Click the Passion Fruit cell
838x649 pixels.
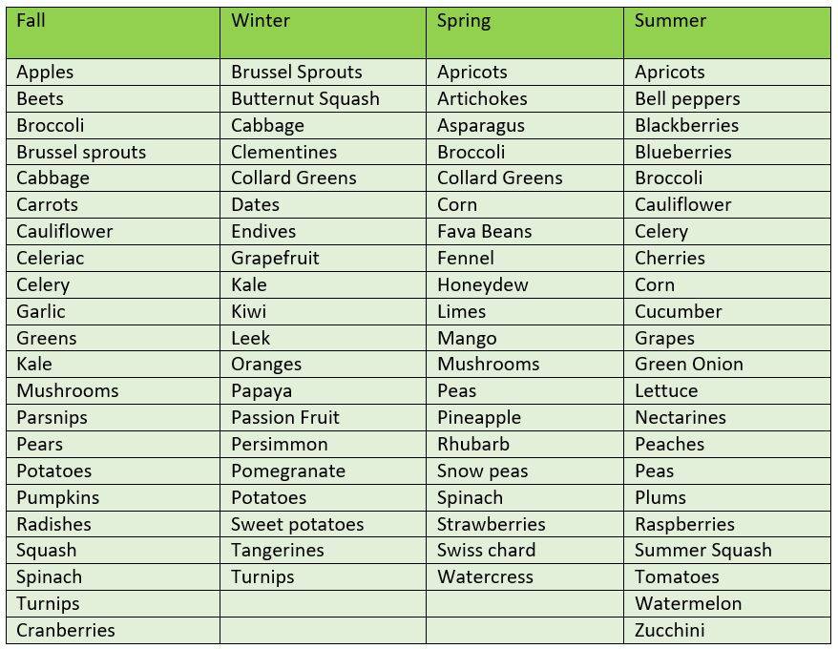[323, 417]
